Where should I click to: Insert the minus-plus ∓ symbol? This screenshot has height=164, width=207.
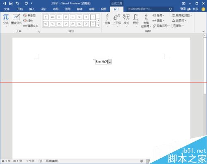tap(93, 24)
